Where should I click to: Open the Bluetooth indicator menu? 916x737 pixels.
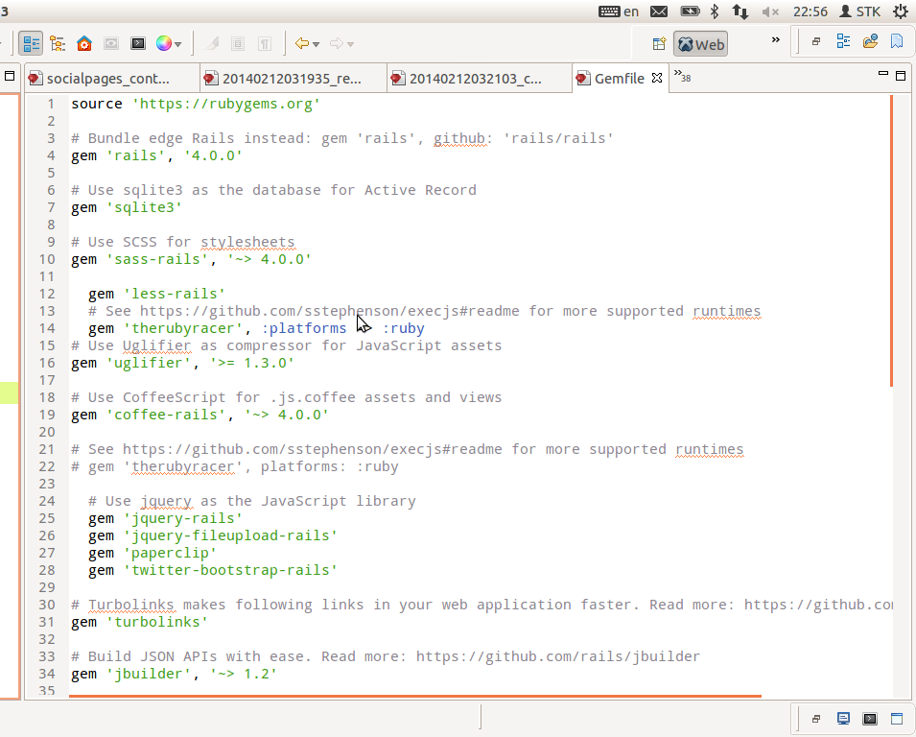(715, 12)
